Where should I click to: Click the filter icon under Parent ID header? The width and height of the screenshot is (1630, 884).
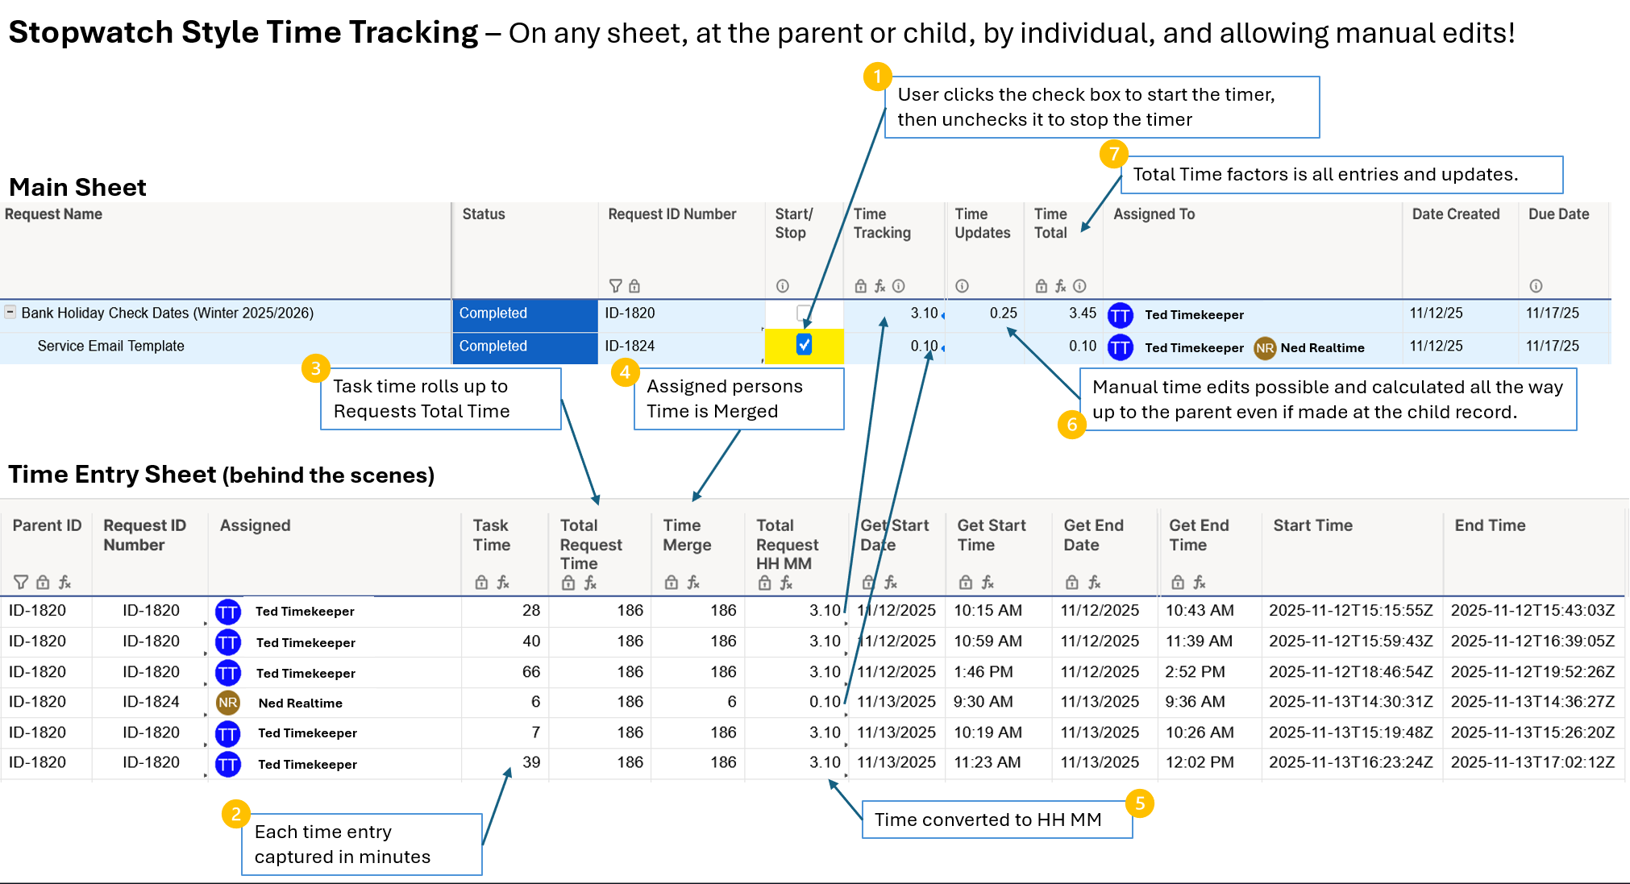pyautogui.click(x=21, y=582)
